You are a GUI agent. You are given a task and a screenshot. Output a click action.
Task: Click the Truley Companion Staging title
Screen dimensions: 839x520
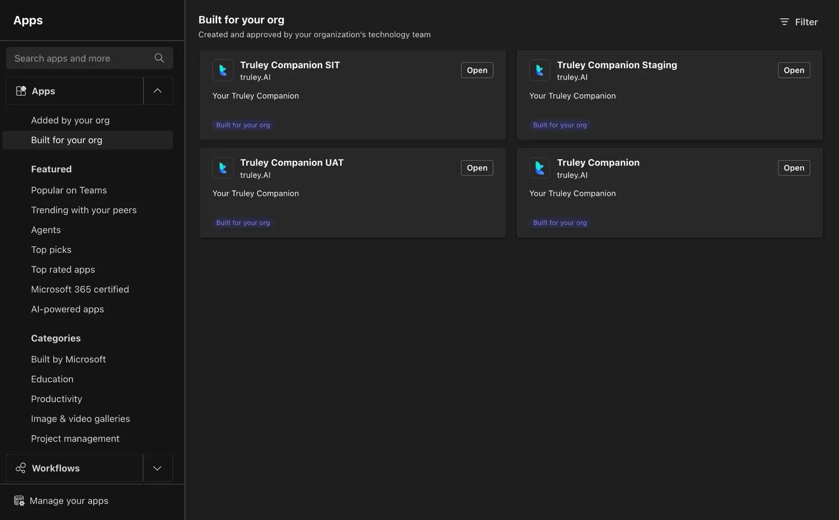(x=617, y=65)
